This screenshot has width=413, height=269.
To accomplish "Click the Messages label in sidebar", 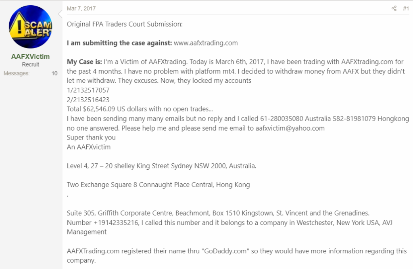I will [x=17, y=73].
